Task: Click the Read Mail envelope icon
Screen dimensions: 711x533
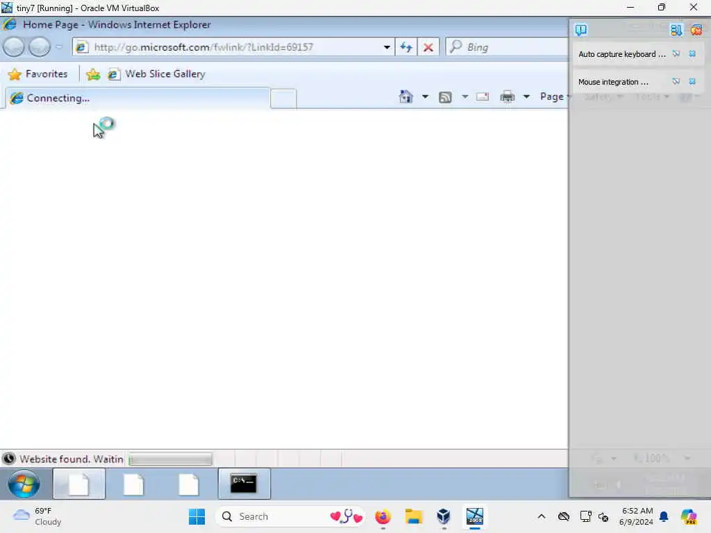Action: point(483,96)
